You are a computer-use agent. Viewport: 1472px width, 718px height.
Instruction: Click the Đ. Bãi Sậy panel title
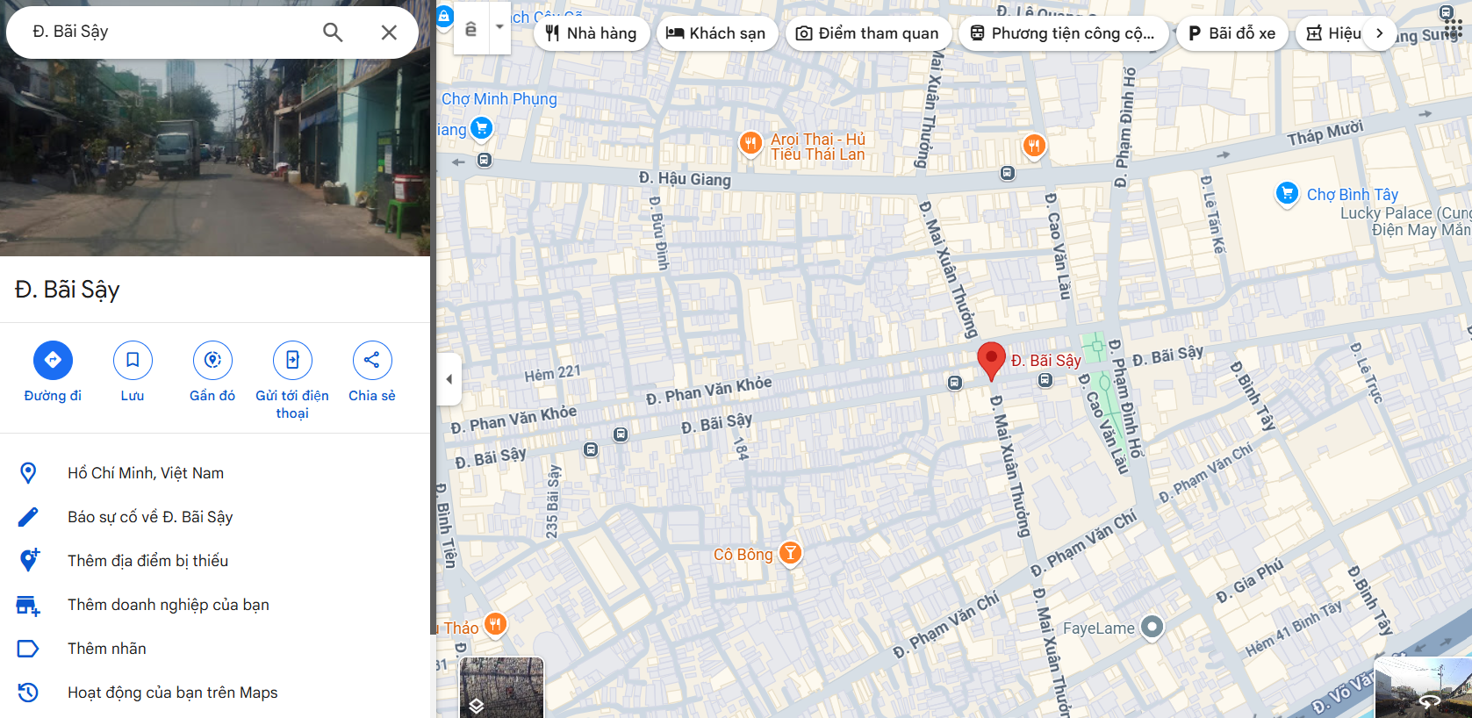point(68,290)
